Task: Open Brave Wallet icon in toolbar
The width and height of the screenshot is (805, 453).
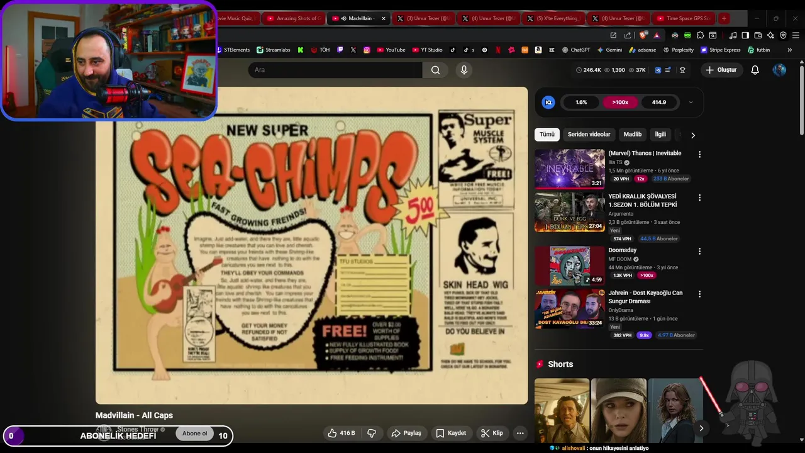Action: tap(758, 35)
